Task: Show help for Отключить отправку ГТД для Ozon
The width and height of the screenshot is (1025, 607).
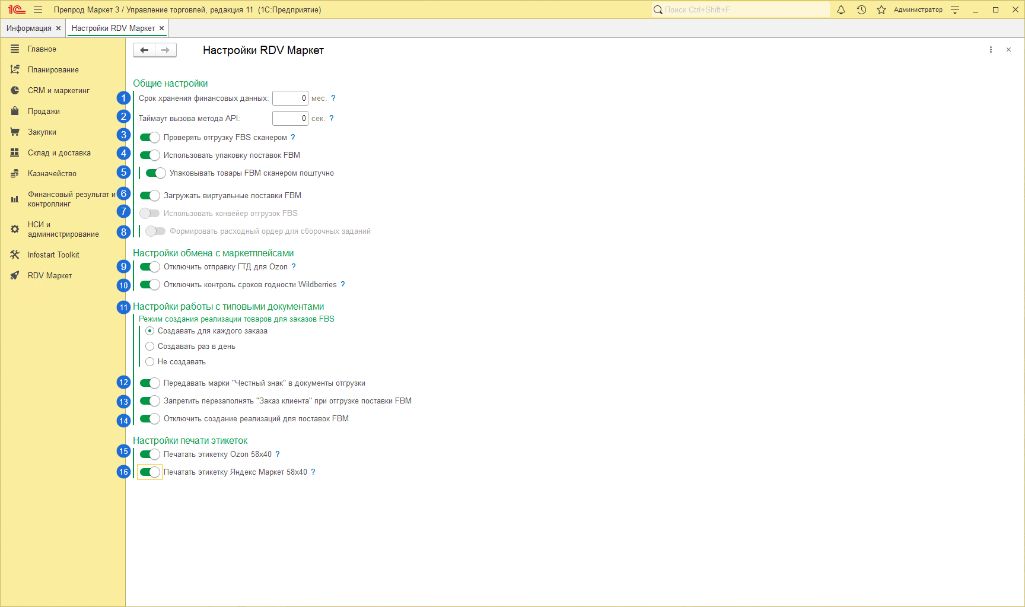Action: 294,267
